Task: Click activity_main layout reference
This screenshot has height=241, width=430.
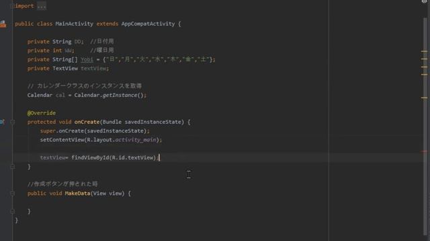Action: pos(136,140)
